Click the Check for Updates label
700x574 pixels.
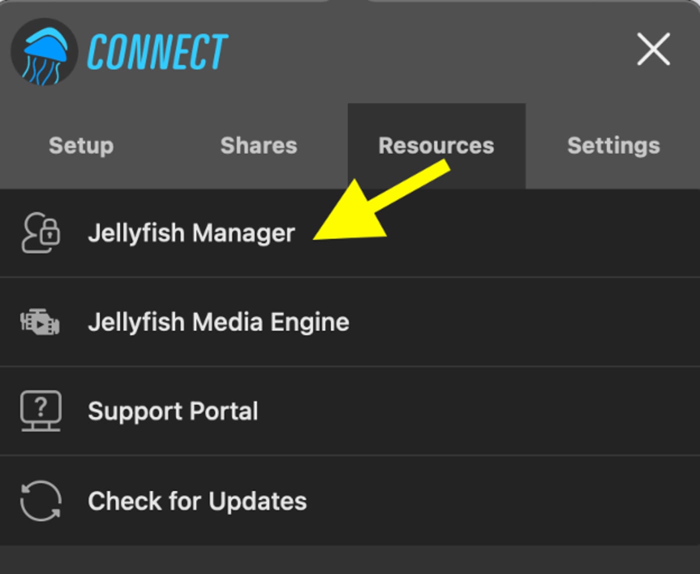tap(197, 501)
